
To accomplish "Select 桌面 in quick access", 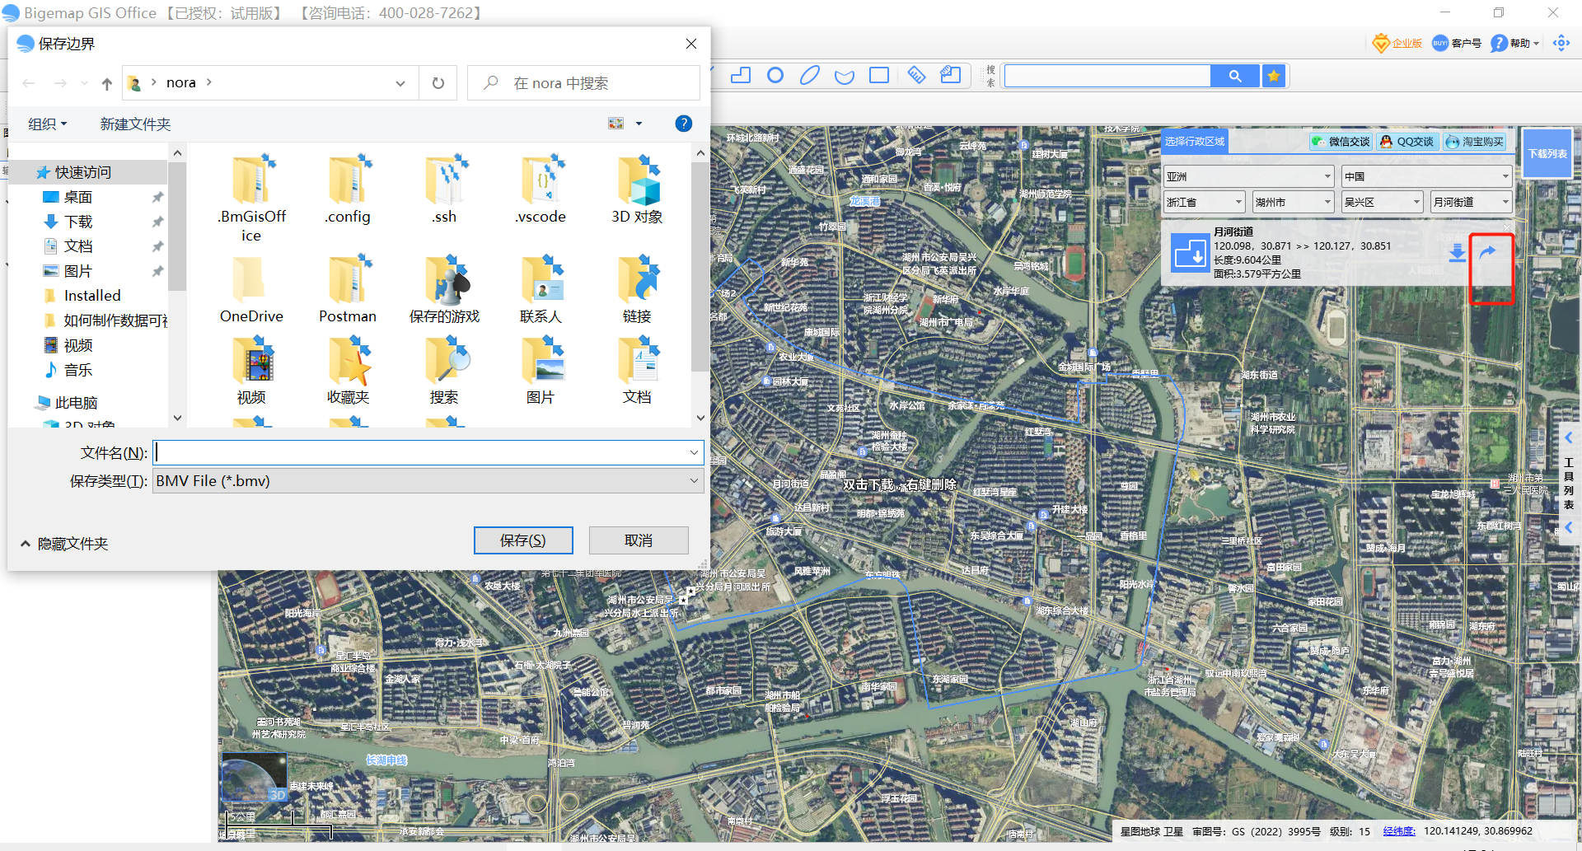I will tap(78, 197).
